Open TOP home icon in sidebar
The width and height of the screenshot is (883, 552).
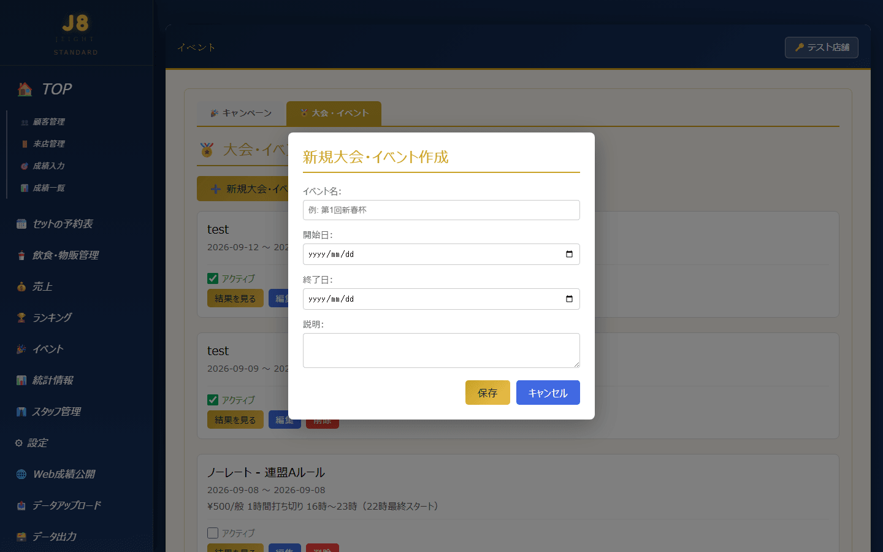coord(25,90)
